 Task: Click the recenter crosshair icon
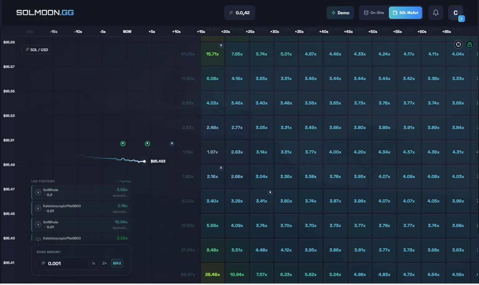click(458, 44)
